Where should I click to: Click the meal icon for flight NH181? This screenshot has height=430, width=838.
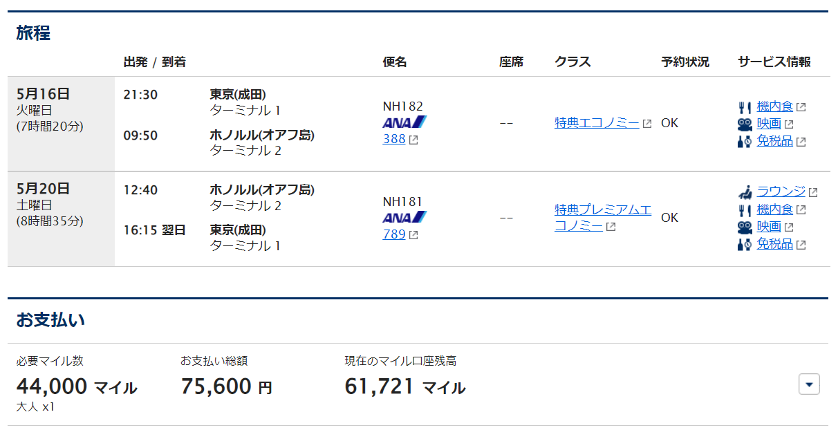[745, 209]
